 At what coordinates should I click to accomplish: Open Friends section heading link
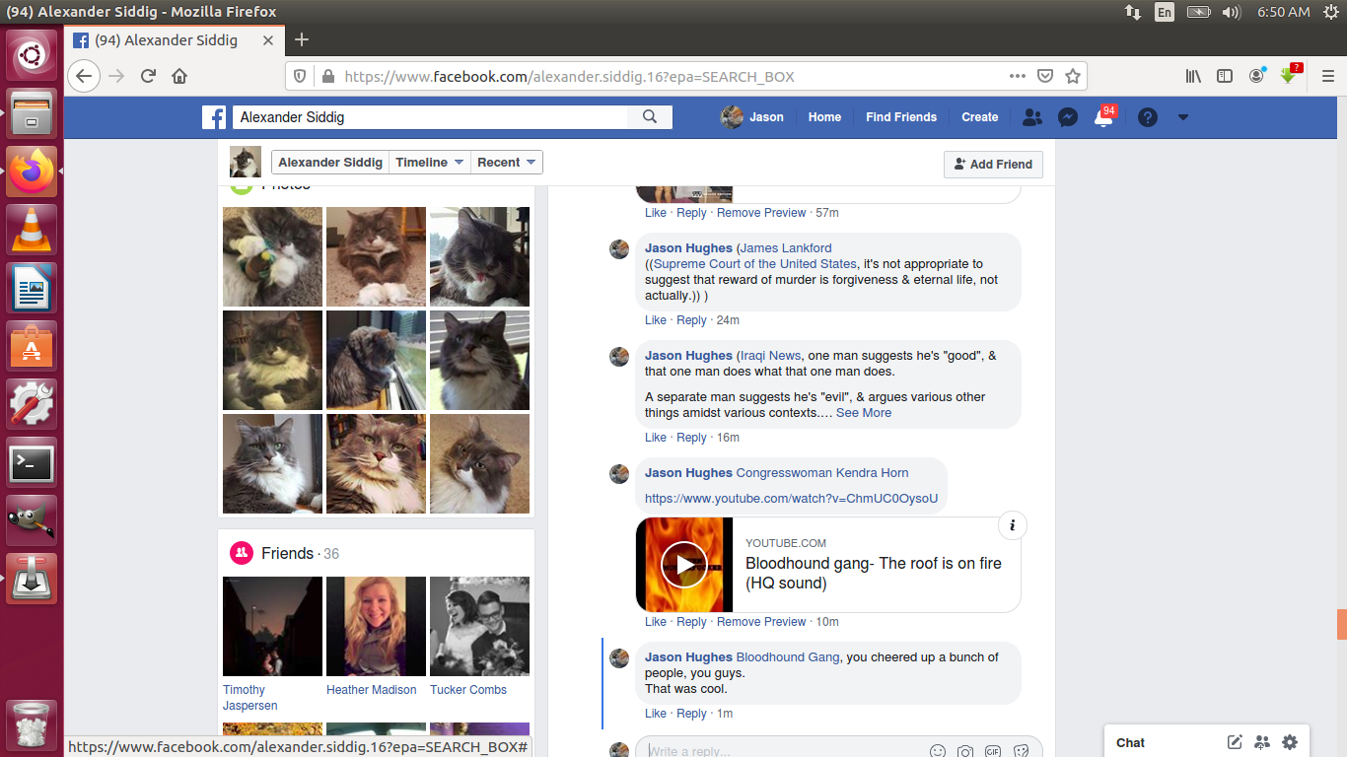[287, 554]
